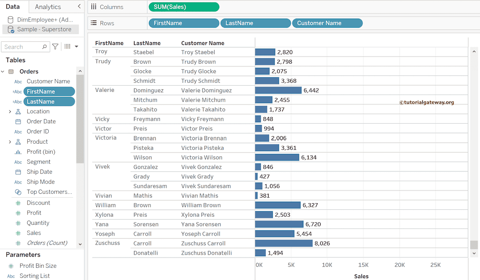Click the calendar icon next to Order Date
Viewport: 480px width, 280px height.
click(x=18, y=121)
